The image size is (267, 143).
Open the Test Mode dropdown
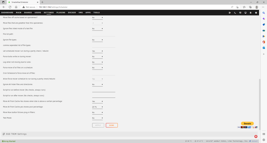point(97,118)
